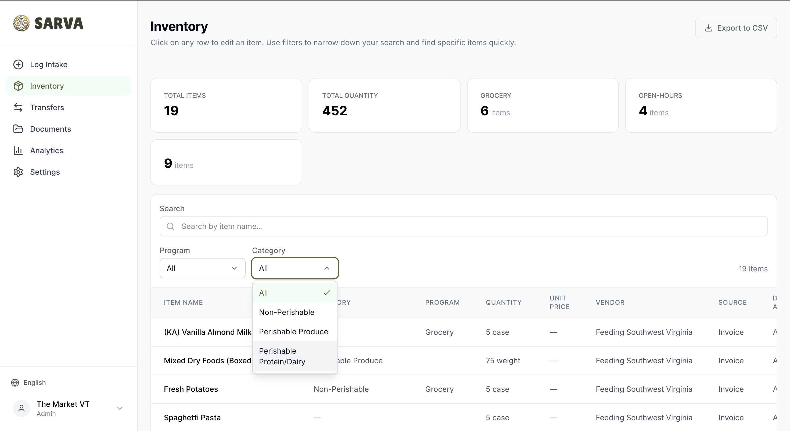Pick Perishable Protein/Dairy option

click(282, 356)
